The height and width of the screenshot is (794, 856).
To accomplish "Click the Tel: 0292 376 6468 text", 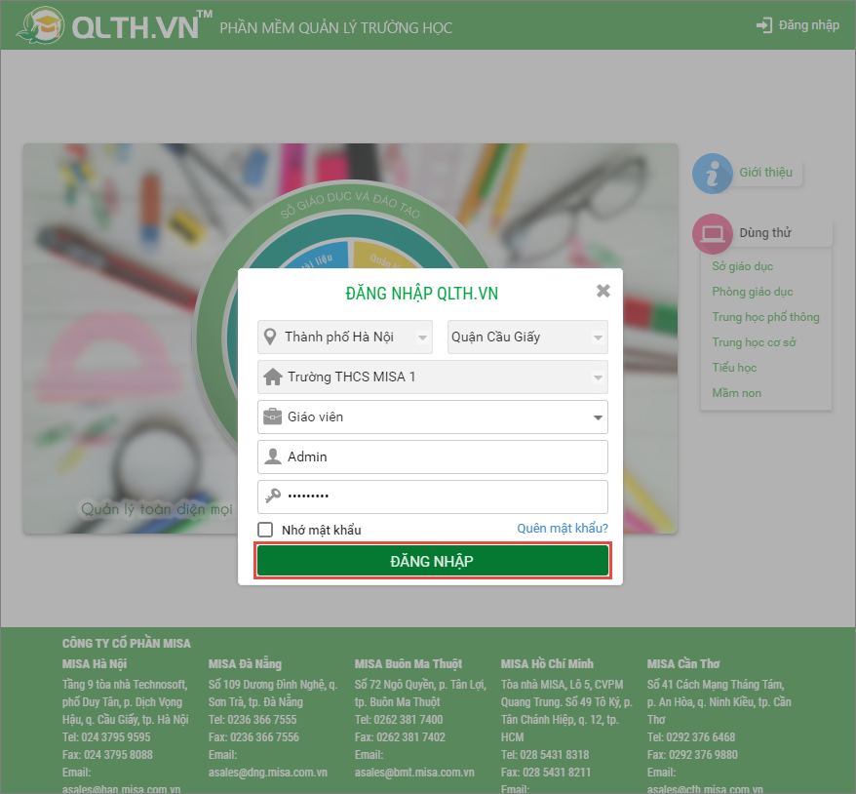I will pyautogui.click(x=691, y=737).
